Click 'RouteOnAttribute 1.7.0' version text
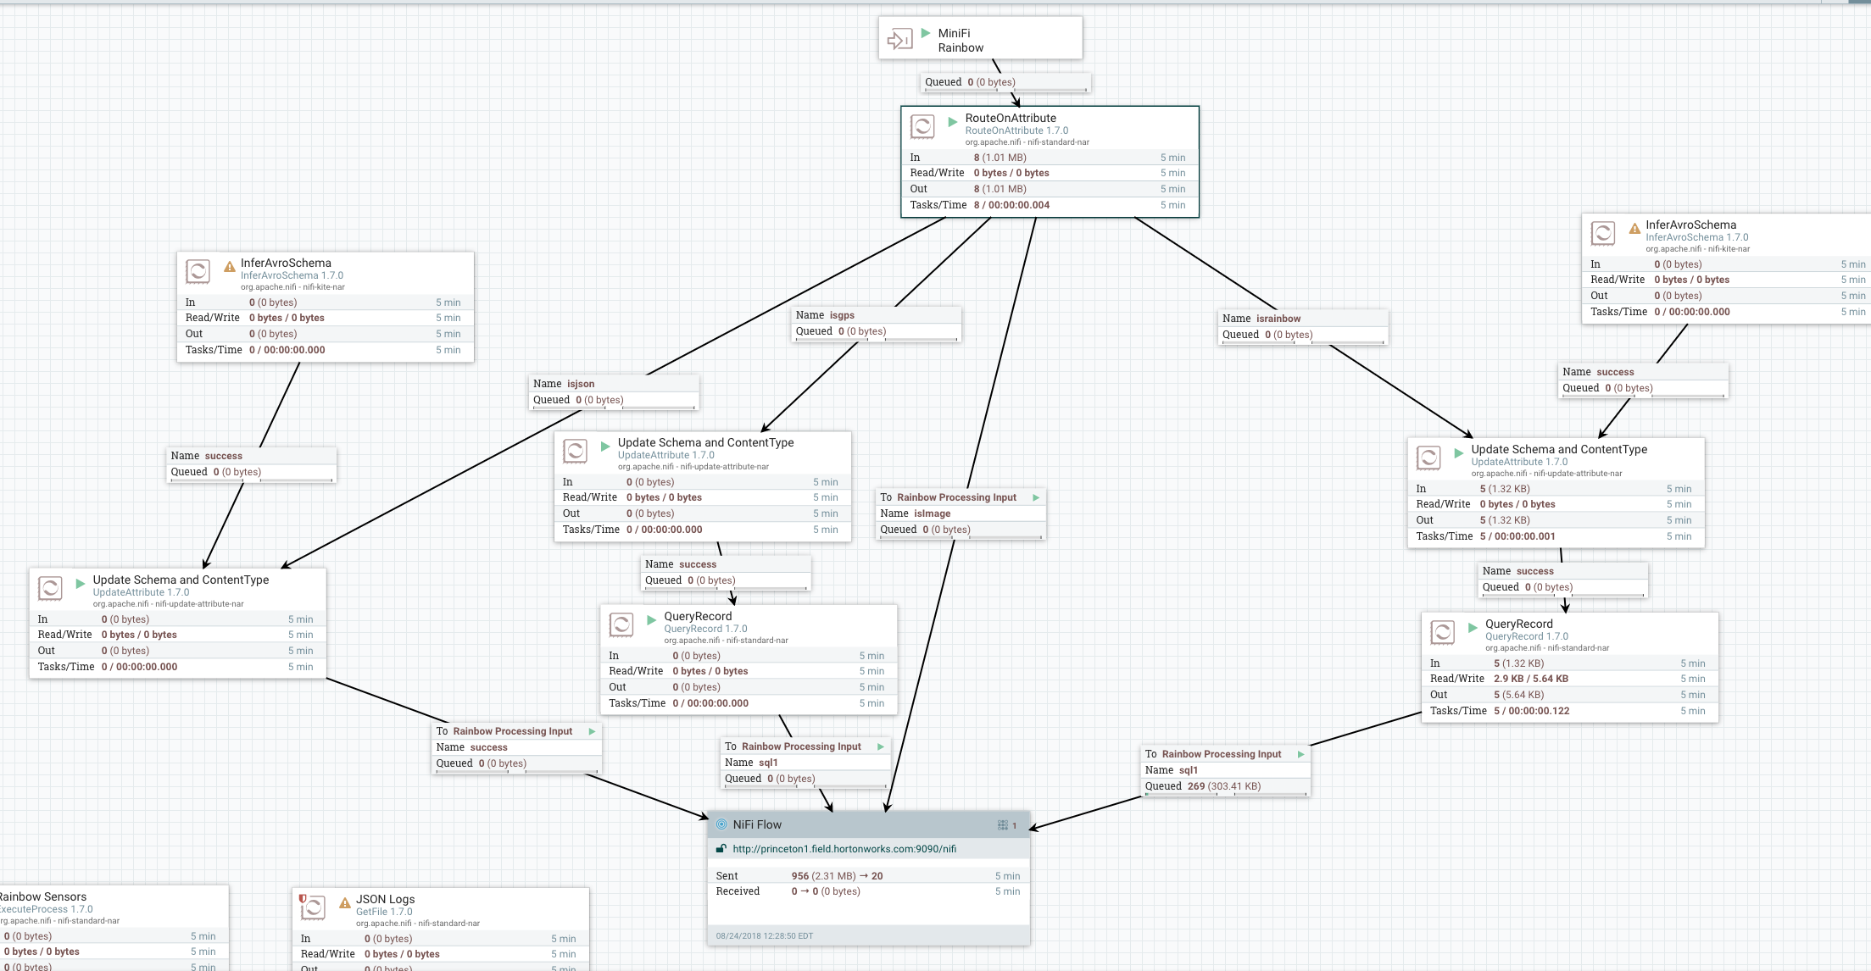Image resolution: width=1871 pixels, height=971 pixels. point(1016,130)
